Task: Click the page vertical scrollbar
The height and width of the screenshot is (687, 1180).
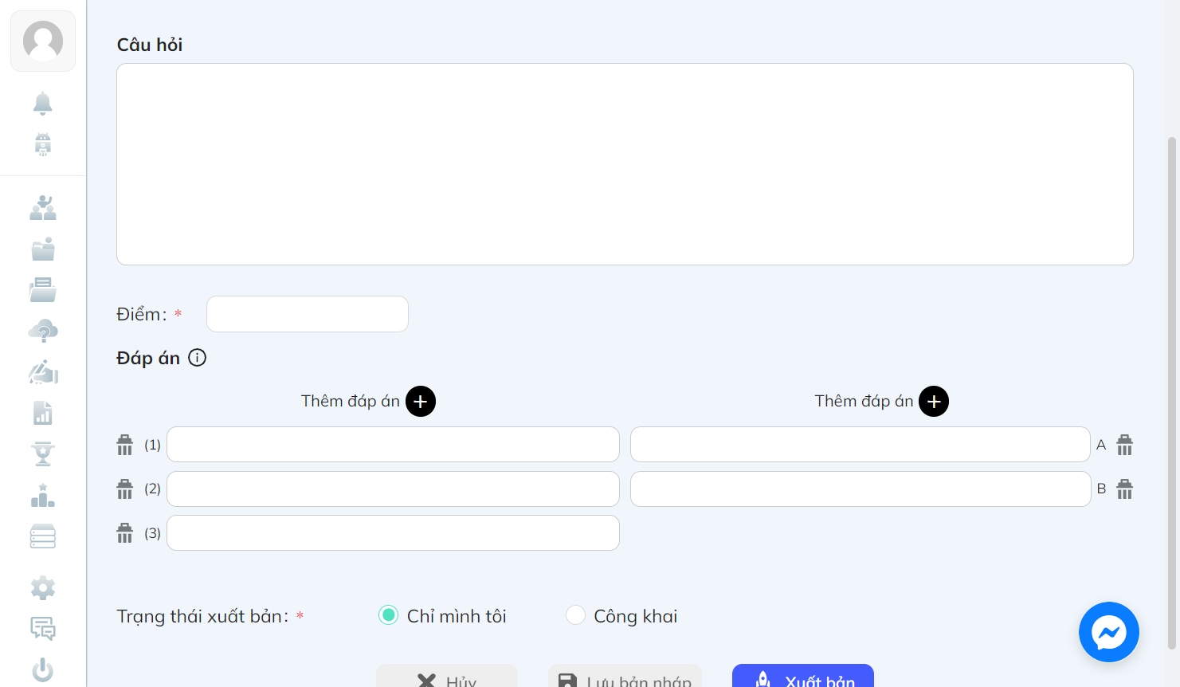Action: [1172, 392]
